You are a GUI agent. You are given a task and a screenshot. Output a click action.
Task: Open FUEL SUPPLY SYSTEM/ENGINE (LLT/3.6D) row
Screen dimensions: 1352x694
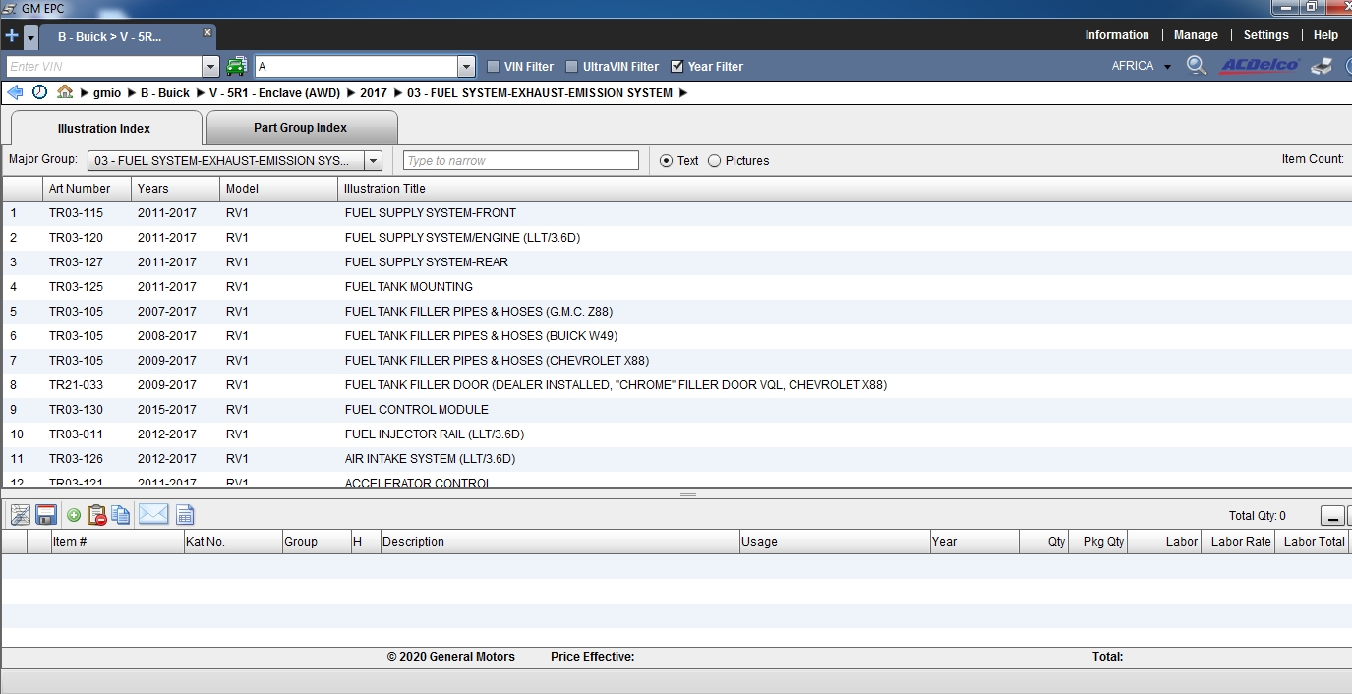(676, 238)
